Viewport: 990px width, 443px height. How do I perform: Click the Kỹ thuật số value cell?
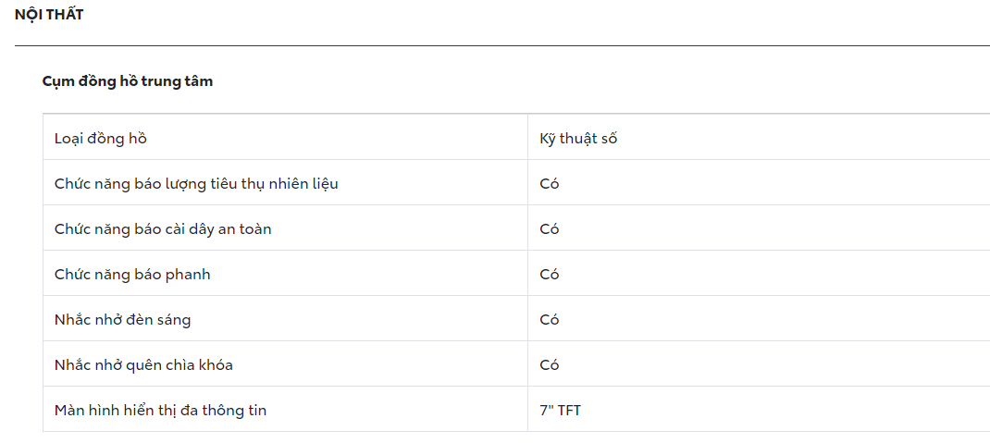point(578,139)
